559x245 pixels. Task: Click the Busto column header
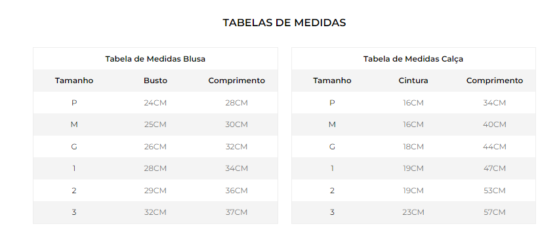click(x=155, y=81)
